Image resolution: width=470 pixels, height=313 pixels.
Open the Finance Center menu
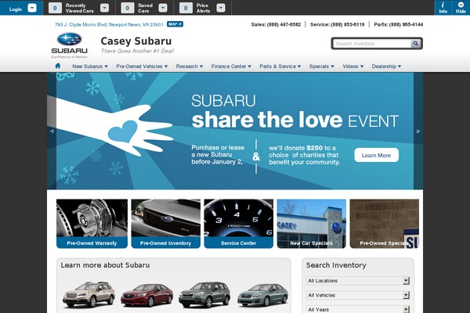231,67
